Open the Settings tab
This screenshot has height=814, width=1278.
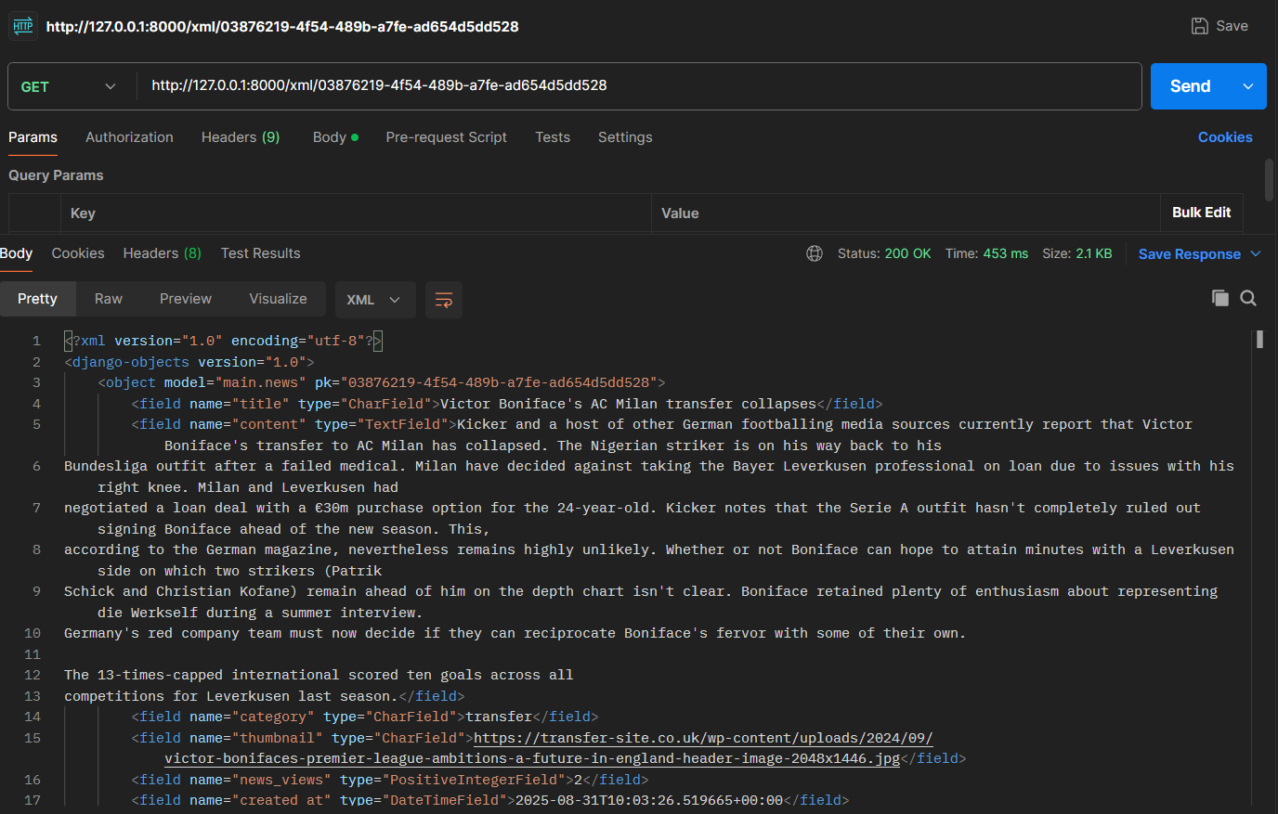point(625,137)
